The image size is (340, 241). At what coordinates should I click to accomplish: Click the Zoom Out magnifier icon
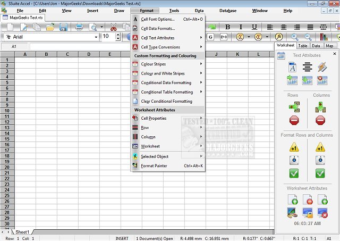pos(308,37)
